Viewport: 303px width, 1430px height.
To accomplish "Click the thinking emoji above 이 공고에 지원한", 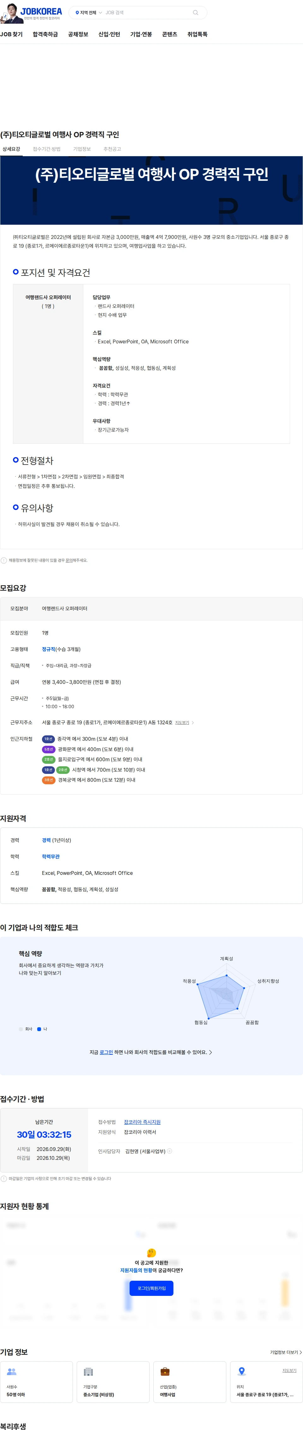I will tap(151, 1253).
